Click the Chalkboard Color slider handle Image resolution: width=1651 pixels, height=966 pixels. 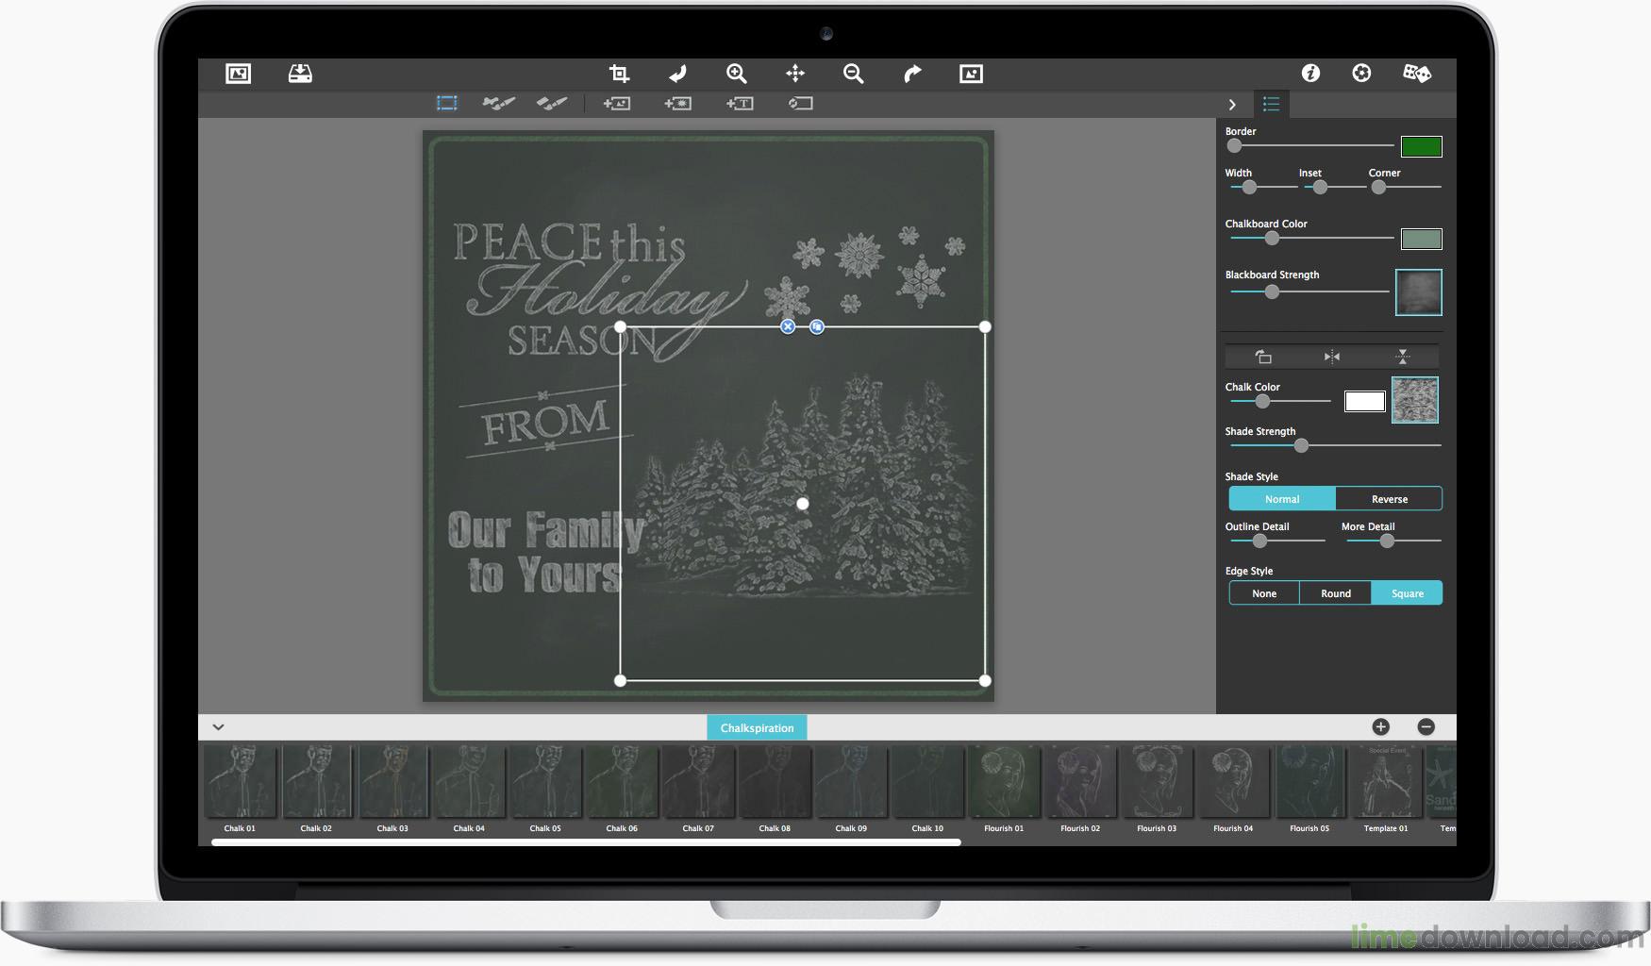pyautogui.click(x=1272, y=239)
